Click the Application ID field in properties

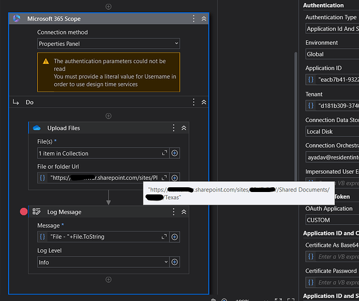[x=332, y=79]
